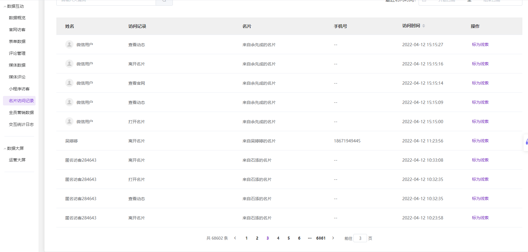Click avatar of 微信用户 at 15:15:16
528x252 pixels.
tap(69, 64)
